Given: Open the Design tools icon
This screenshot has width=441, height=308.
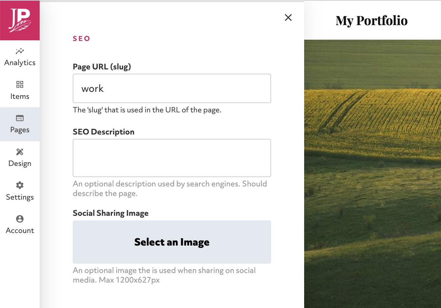Looking at the screenshot, I should click(20, 152).
